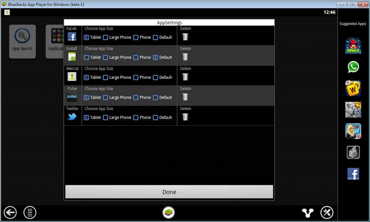370x222 pixels.
Task: Open Angry Birds Space suggested app
Action: 353,46
